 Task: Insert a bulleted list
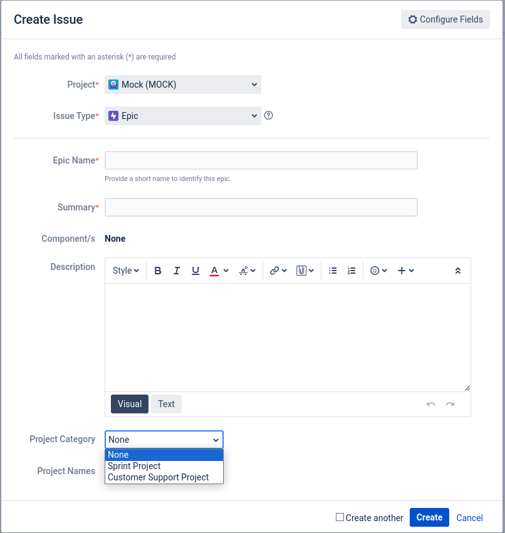[333, 271]
